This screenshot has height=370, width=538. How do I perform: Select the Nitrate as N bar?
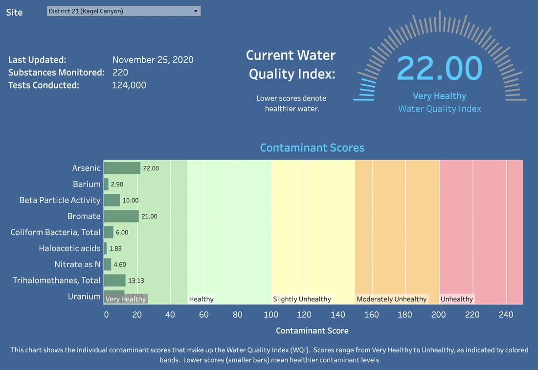point(108,264)
